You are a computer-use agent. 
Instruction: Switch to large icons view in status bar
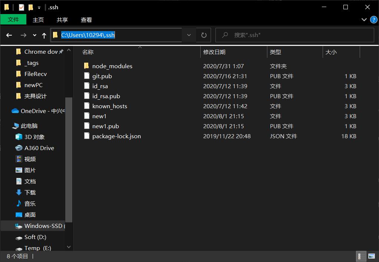pos(372,256)
